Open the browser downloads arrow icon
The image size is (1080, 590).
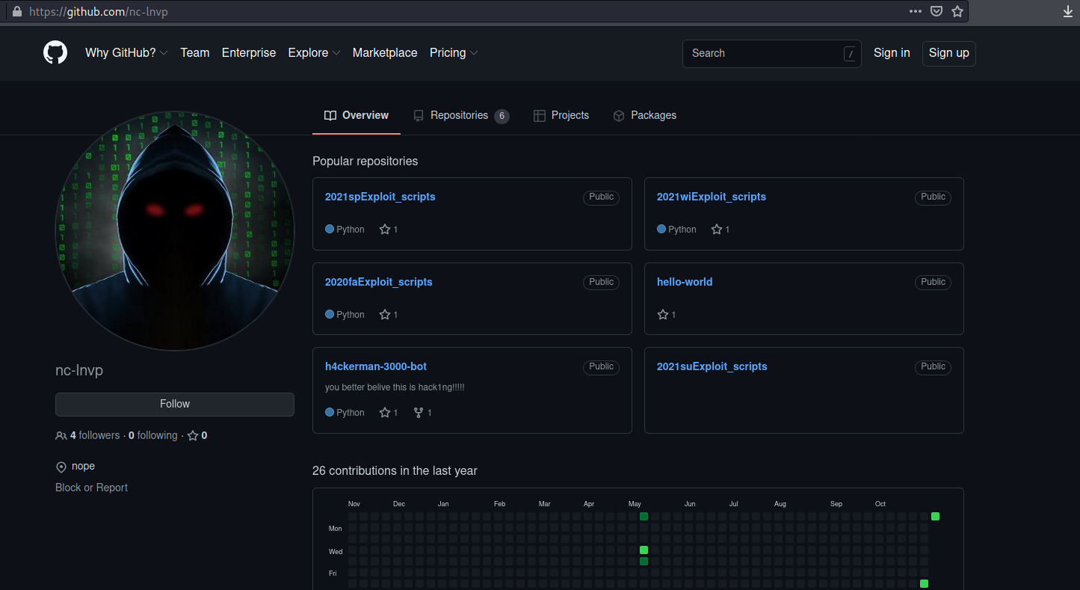point(1068,11)
